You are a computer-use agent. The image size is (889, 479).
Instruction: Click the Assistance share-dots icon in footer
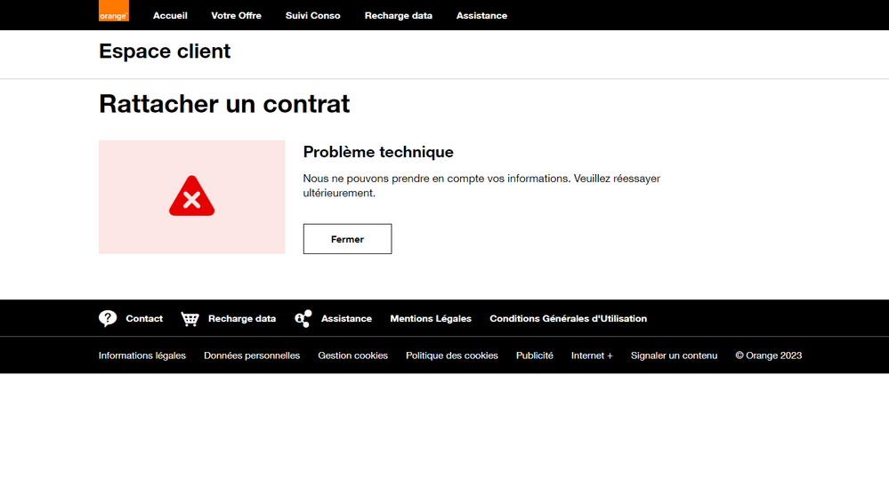(303, 318)
